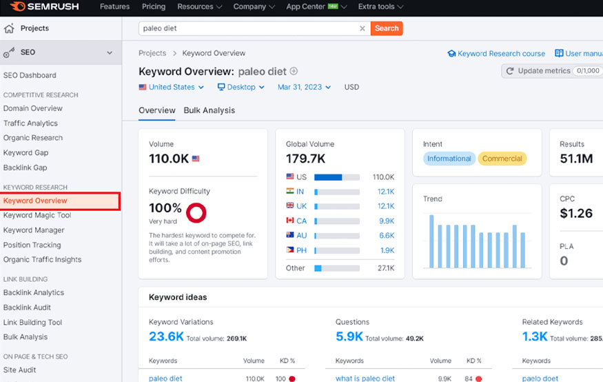Click the Commercial intent tag
The width and height of the screenshot is (603, 382).
[502, 159]
